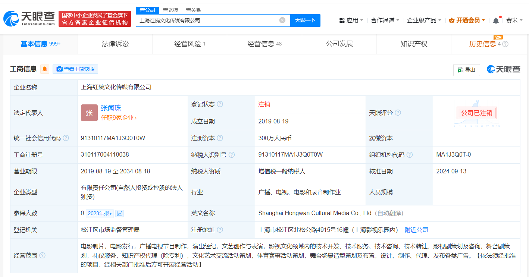Click the 应用 grid icon
529x277 pixels.
tap(342, 20)
